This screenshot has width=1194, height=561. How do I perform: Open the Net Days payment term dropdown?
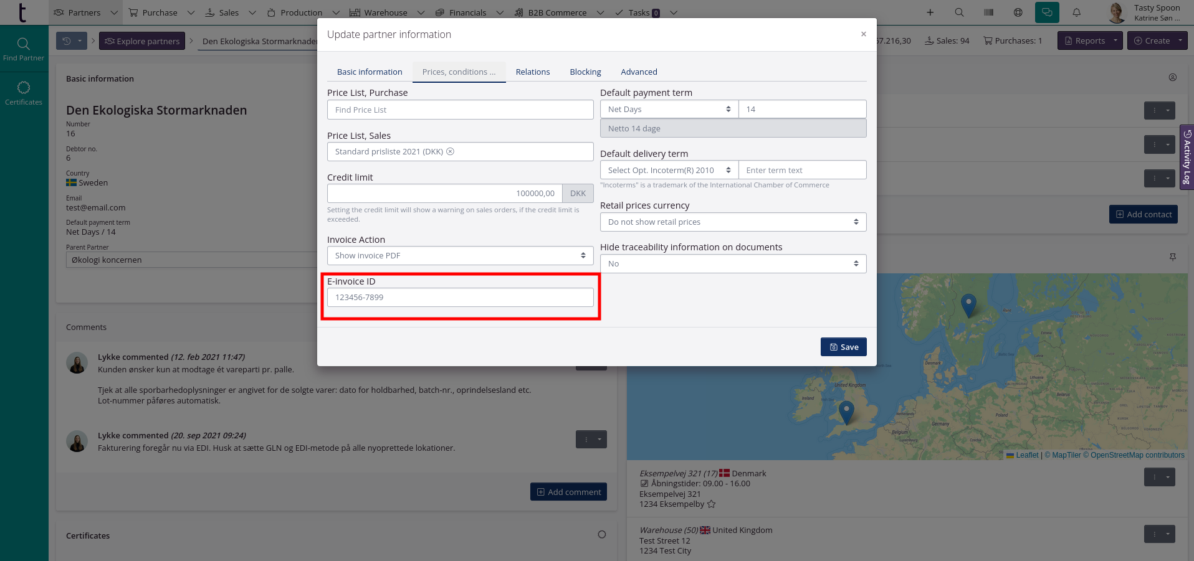click(x=669, y=109)
